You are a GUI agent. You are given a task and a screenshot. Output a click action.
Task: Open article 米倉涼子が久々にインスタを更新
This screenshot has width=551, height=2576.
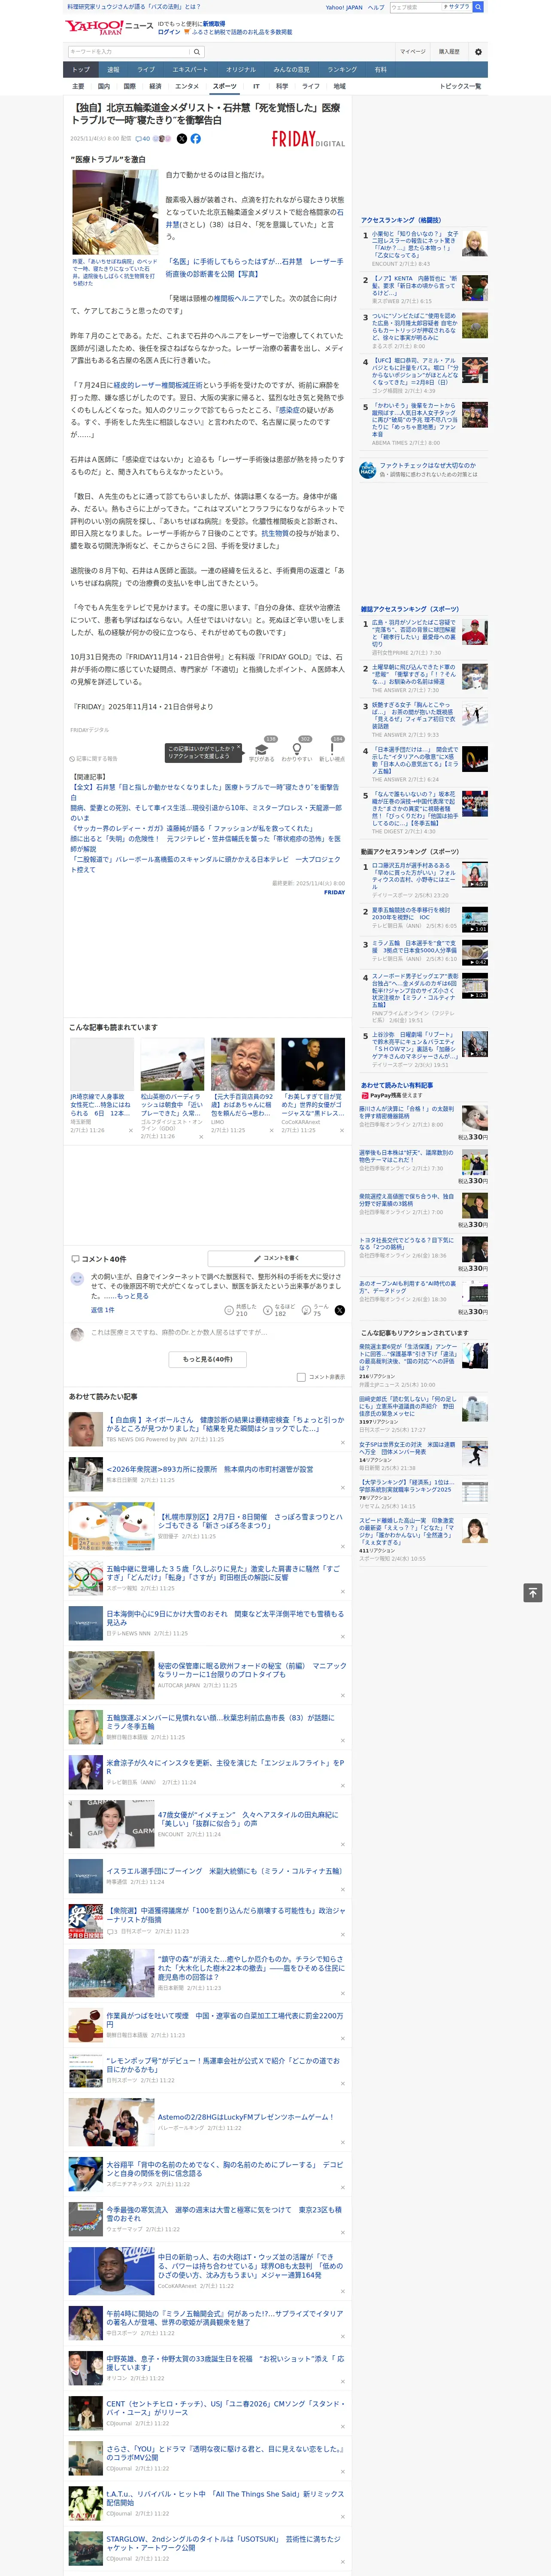coord(225,1767)
